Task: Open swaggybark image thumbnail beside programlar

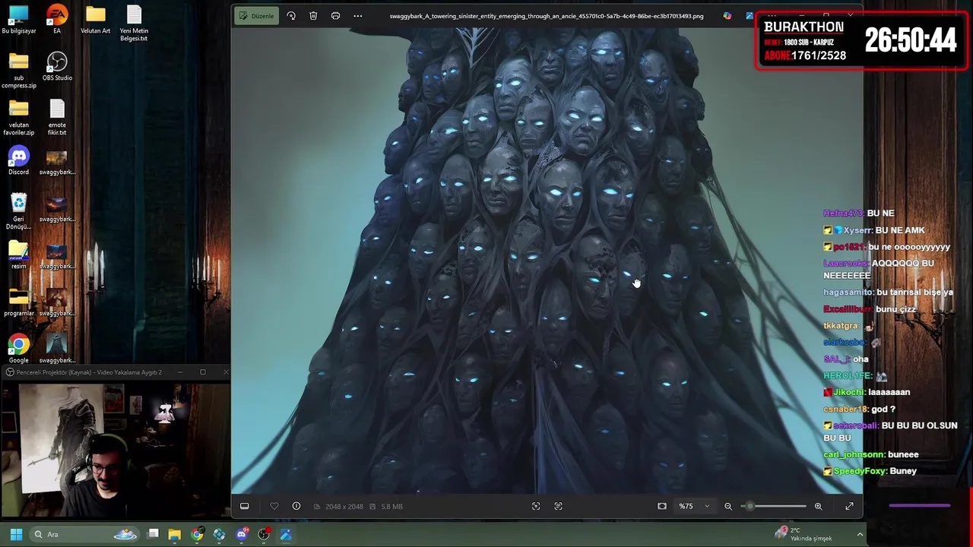Action: tap(57, 302)
